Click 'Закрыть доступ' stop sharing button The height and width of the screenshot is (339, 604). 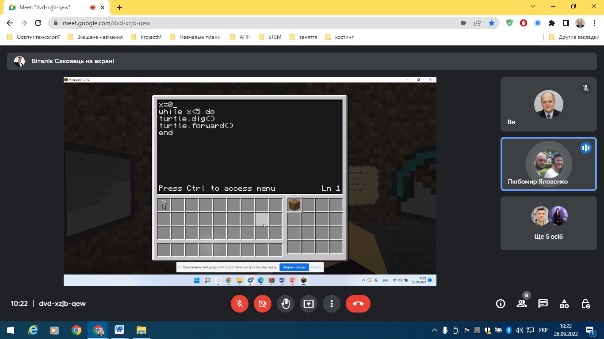[x=294, y=267]
